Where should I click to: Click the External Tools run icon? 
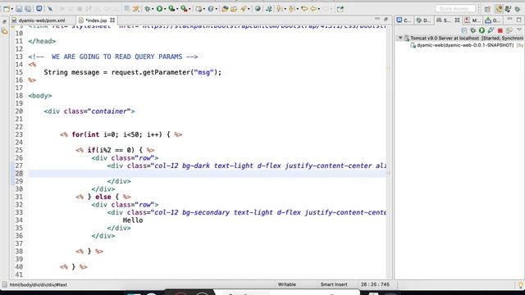point(184,9)
